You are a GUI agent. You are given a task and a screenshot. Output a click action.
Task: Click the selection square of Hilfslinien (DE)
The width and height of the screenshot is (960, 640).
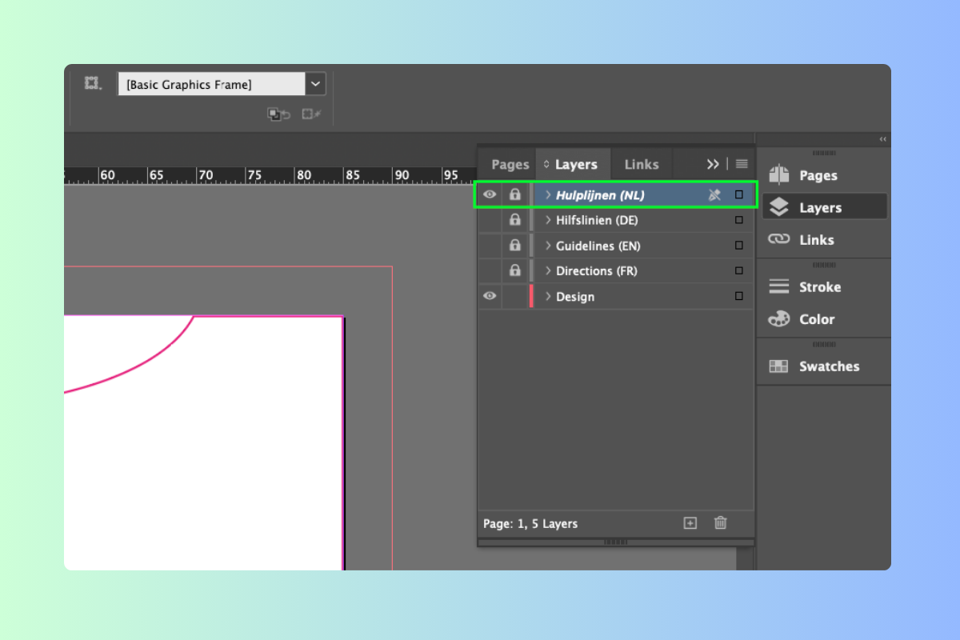click(739, 220)
